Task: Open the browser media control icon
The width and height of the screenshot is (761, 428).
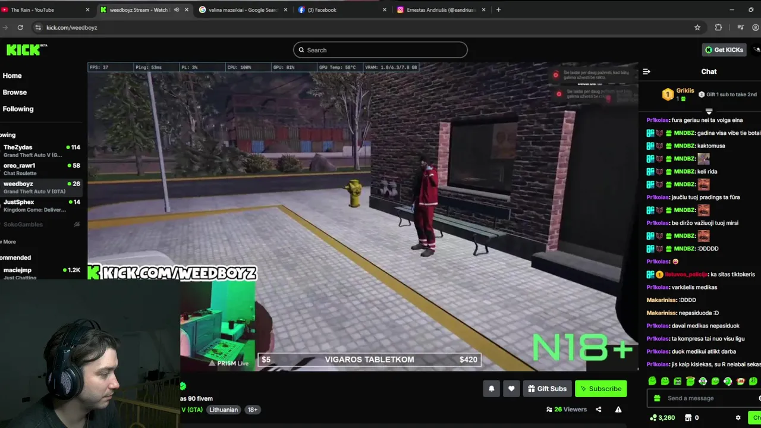Action: point(740,27)
